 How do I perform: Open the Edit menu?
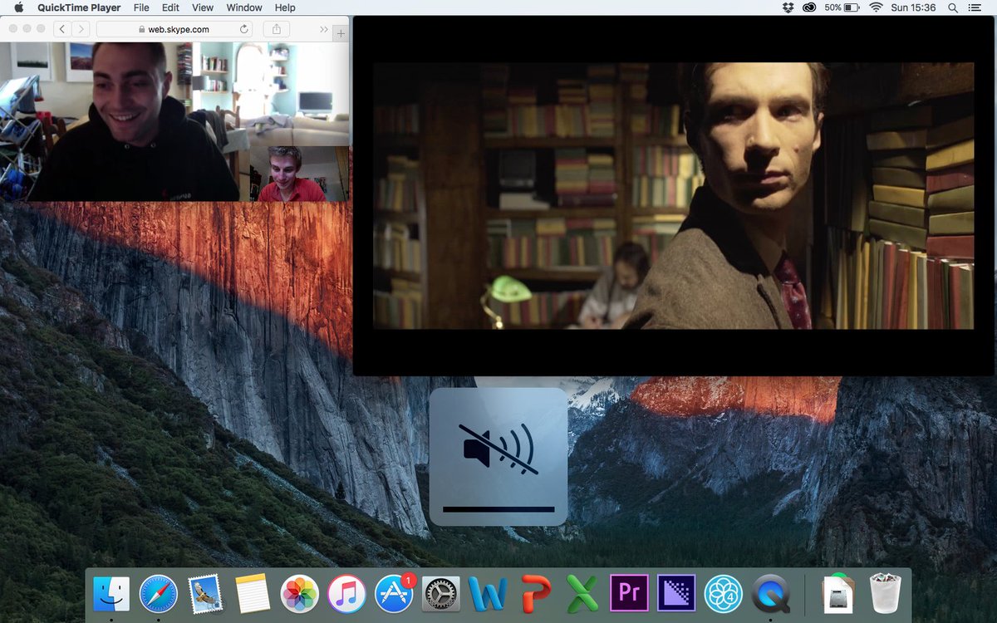tap(170, 7)
